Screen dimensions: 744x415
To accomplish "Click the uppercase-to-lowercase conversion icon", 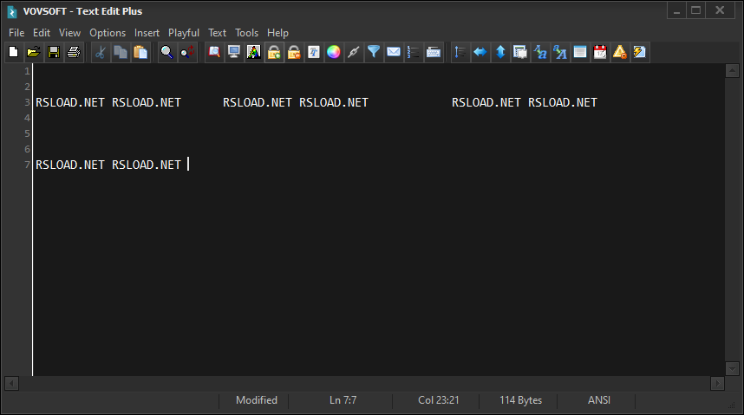I will click(540, 52).
